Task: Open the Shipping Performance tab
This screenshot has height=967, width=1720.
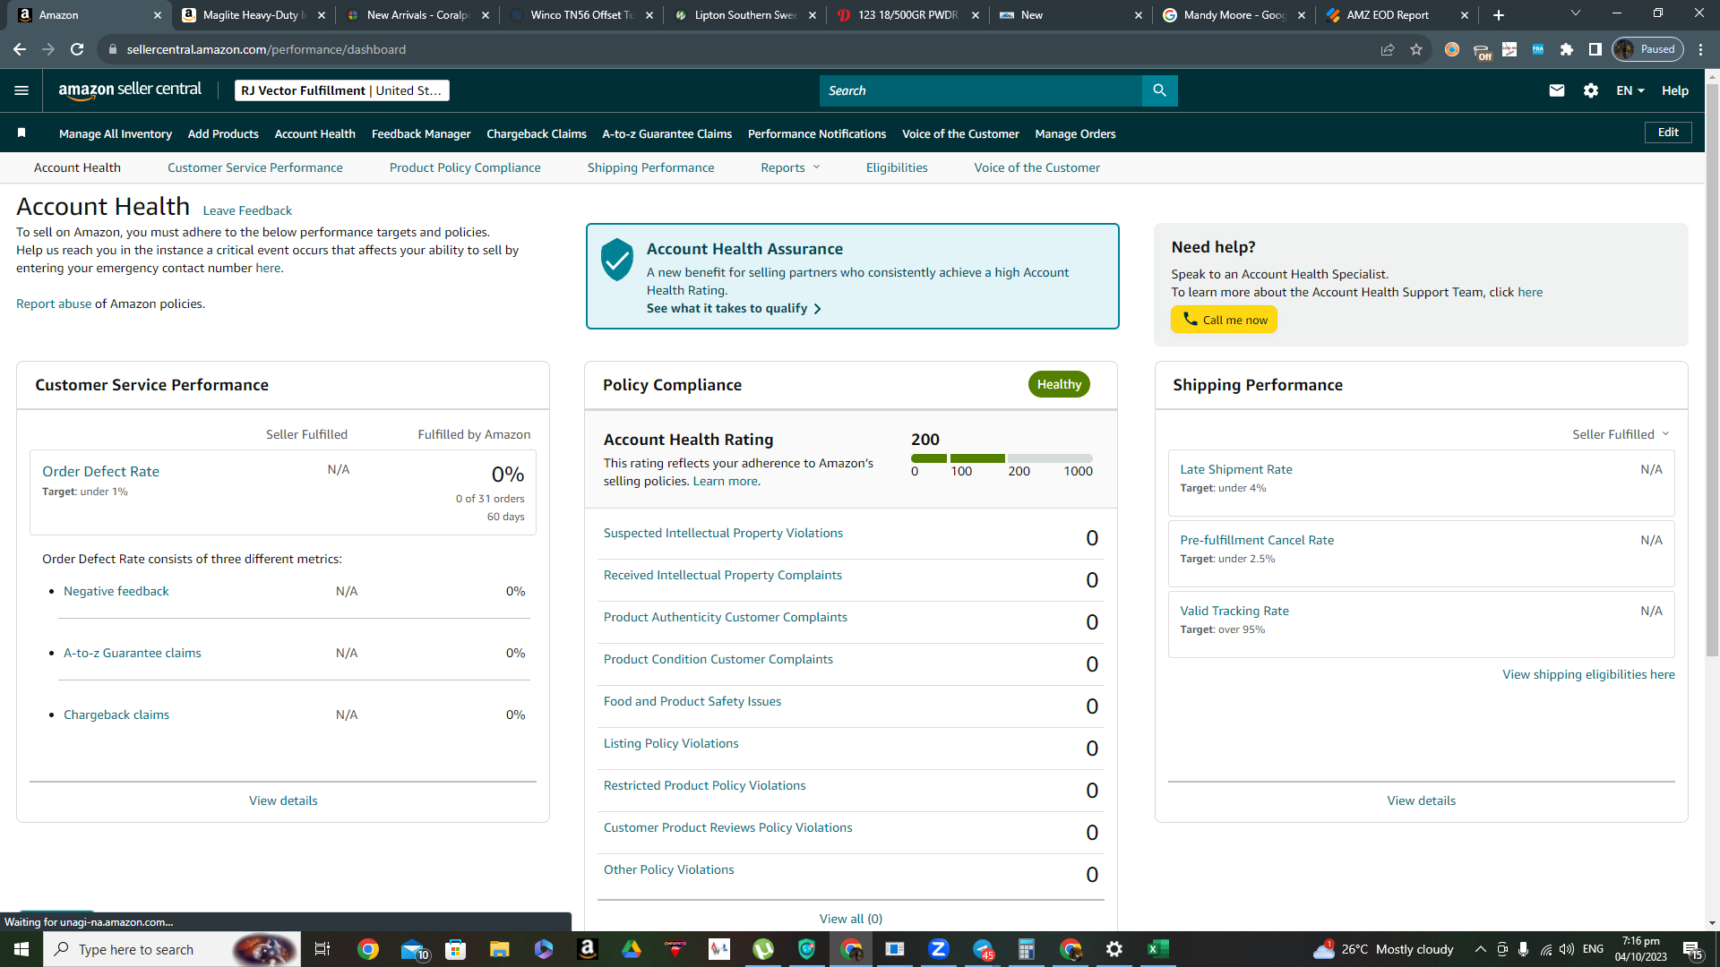Action: pyautogui.click(x=651, y=167)
